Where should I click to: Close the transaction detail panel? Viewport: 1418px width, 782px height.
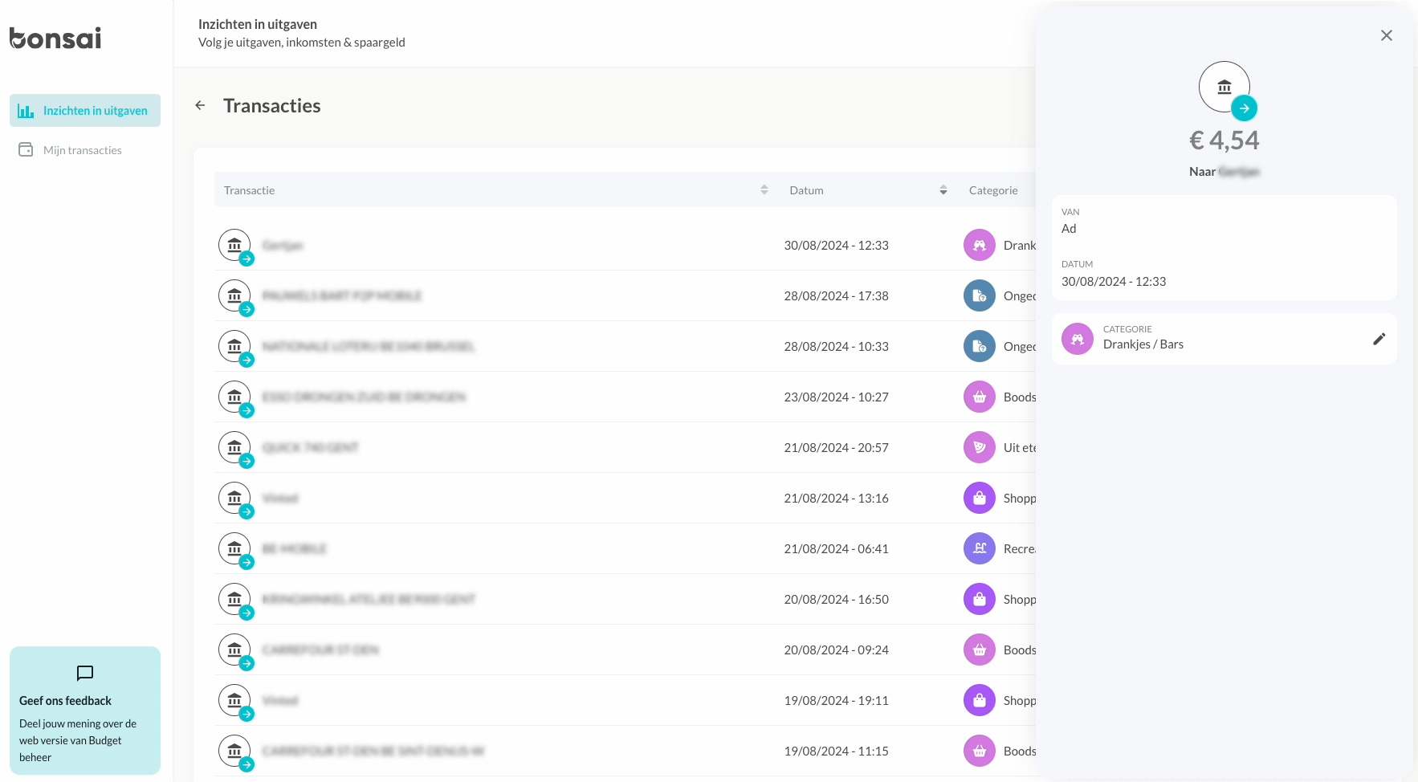point(1386,35)
